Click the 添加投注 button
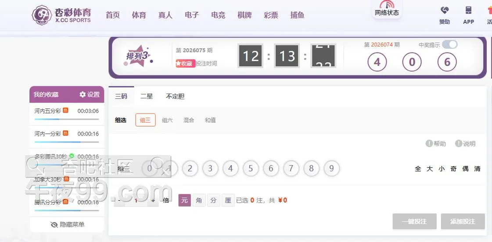 pyautogui.click(x=463, y=221)
